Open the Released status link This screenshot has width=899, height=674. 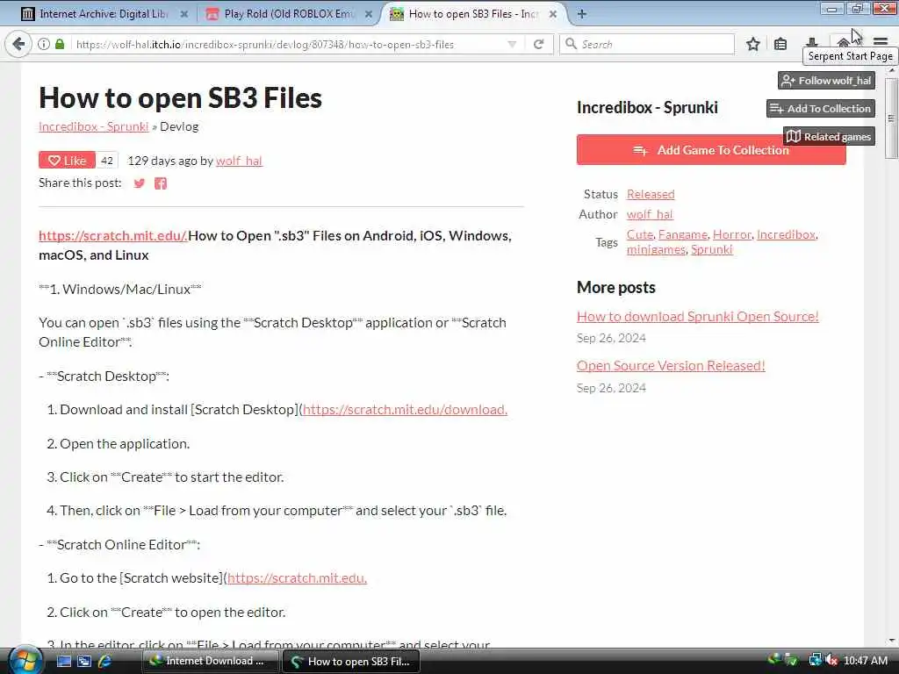[651, 194]
